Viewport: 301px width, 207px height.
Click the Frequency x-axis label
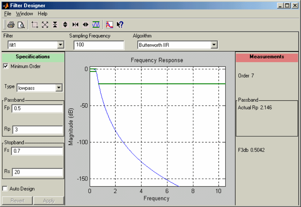[x=156, y=198]
